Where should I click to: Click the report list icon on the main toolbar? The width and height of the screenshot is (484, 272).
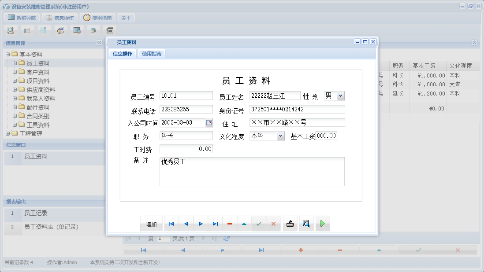(x=27, y=30)
